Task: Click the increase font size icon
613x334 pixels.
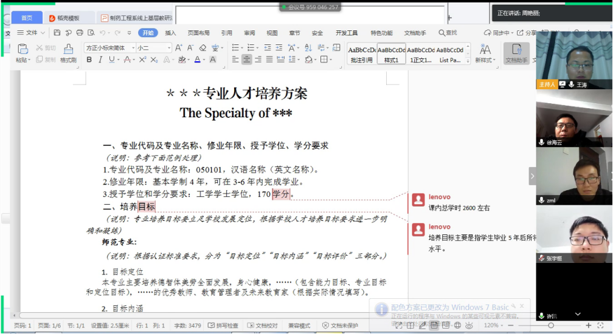Action: click(178, 47)
